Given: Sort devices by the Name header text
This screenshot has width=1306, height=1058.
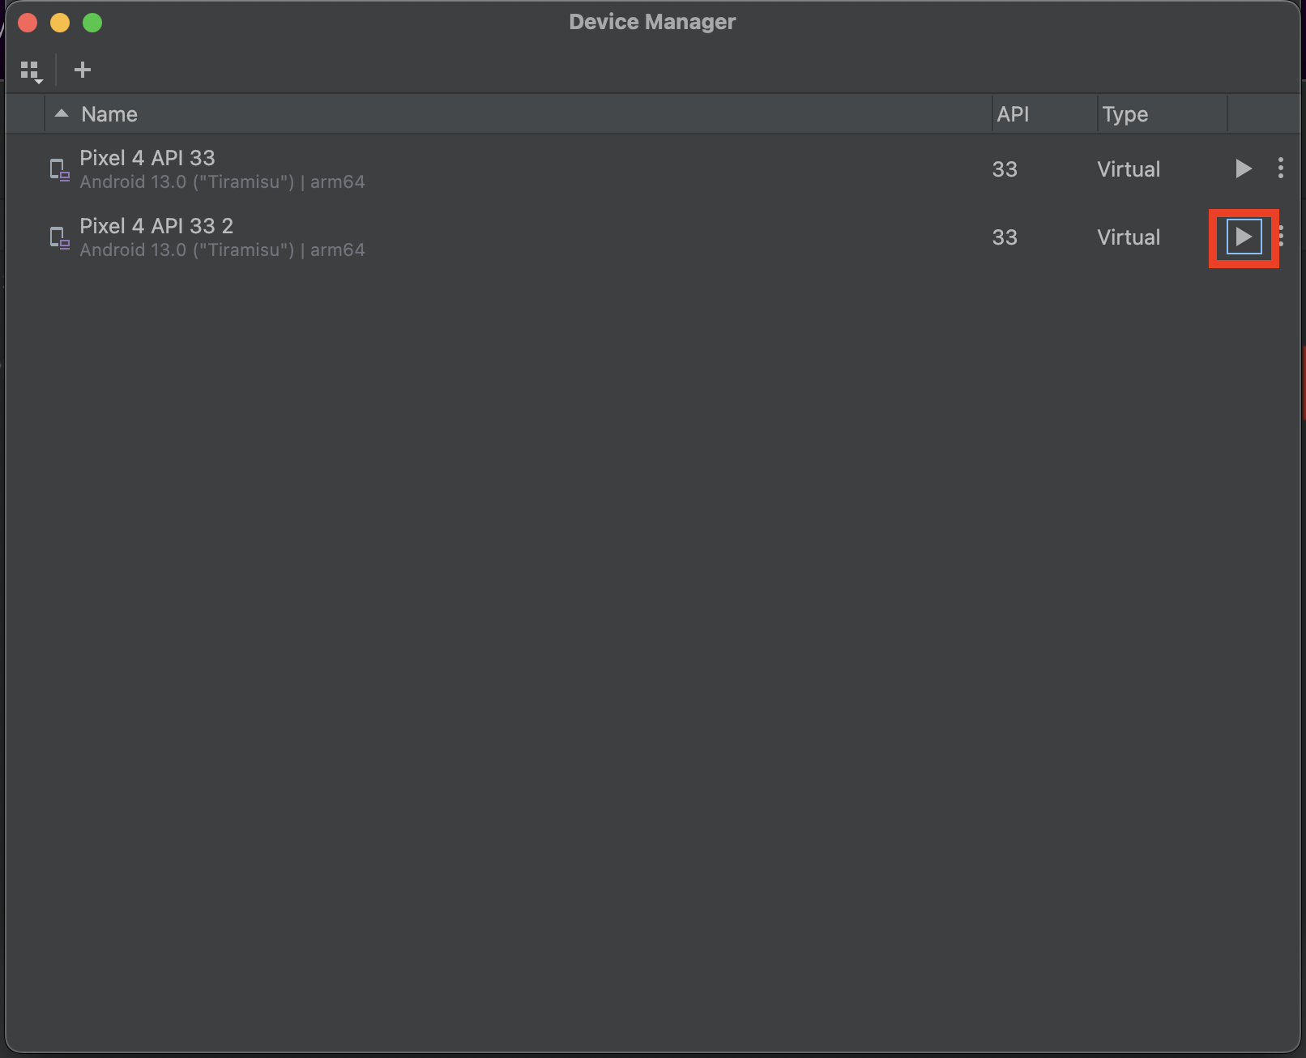Looking at the screenshot, I should click(109, 114).
